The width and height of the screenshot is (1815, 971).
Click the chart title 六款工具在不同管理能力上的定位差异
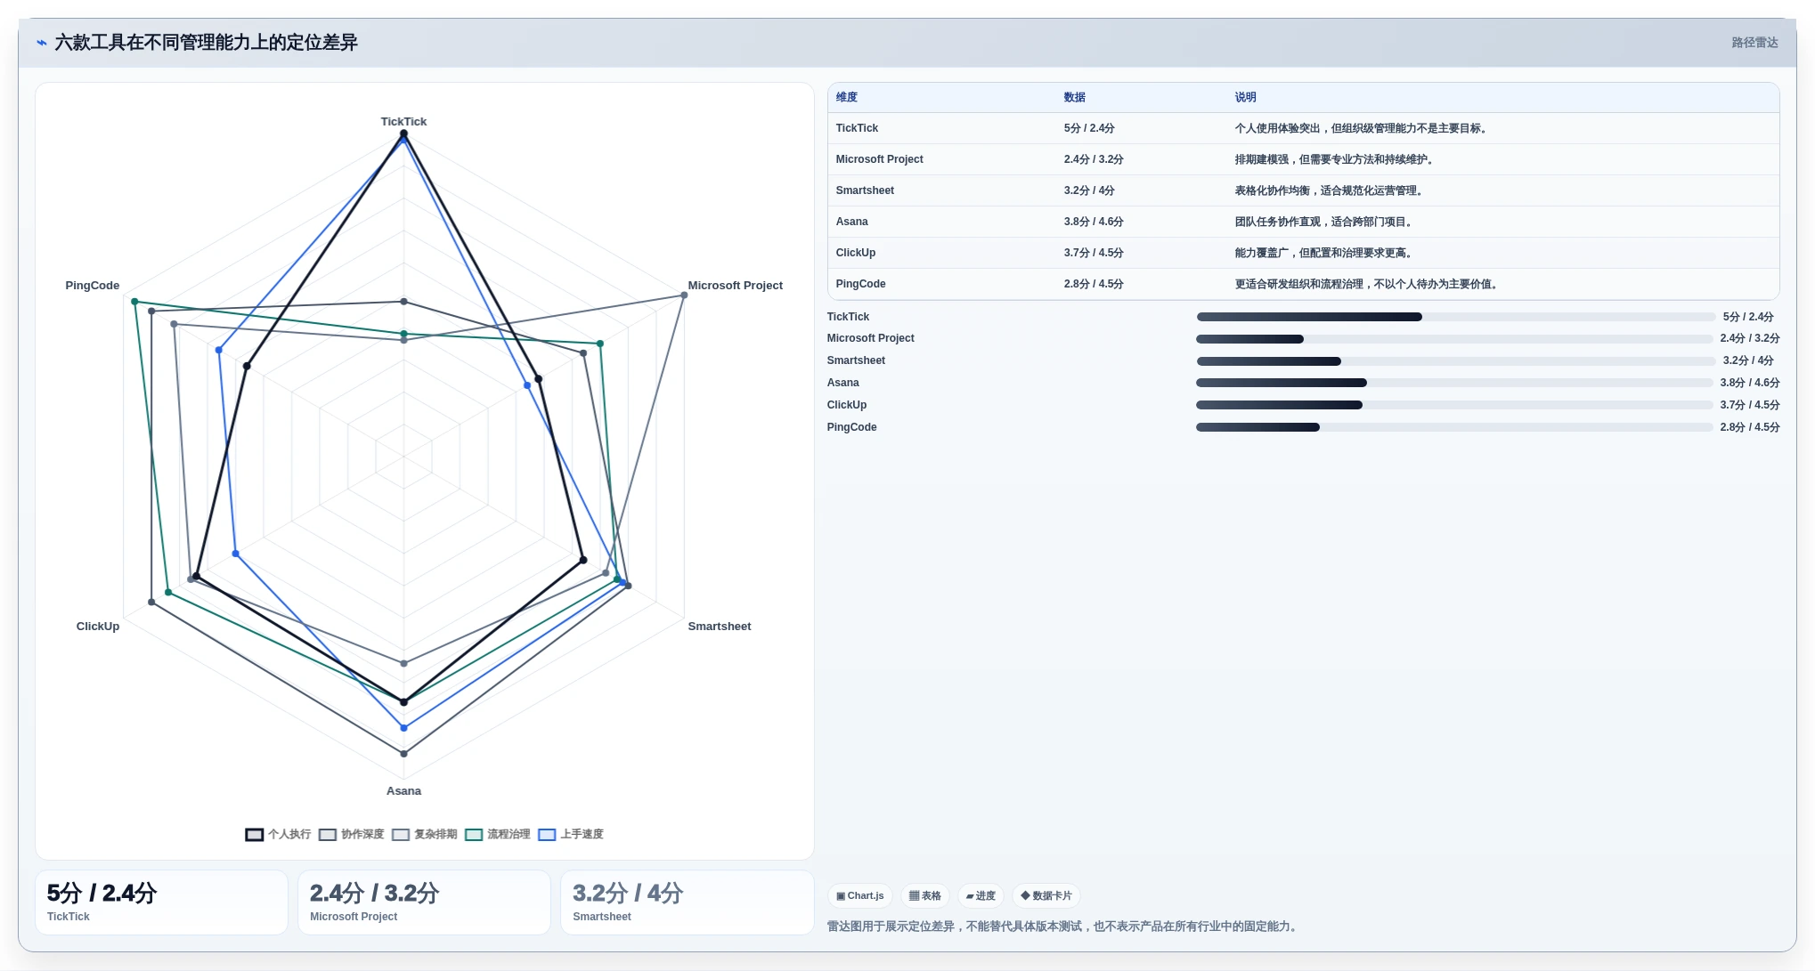tap(206, 43)
